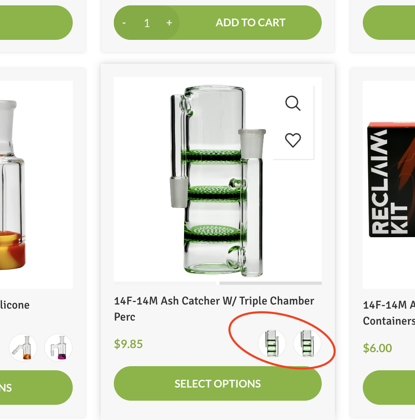This screenshot has width=415, height=420.
Task: Click the green options button under silicone product
Action: [36, 388]
